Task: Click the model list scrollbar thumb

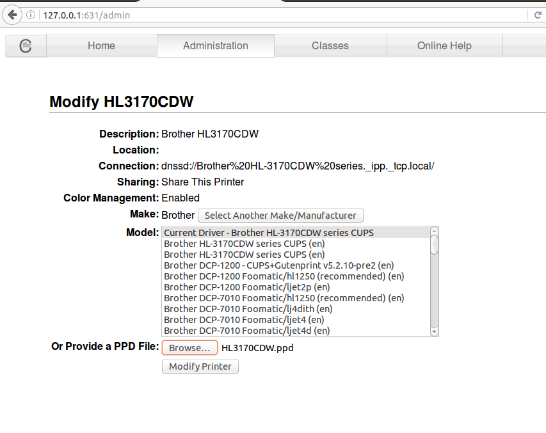Action: [x=434, y=245]
